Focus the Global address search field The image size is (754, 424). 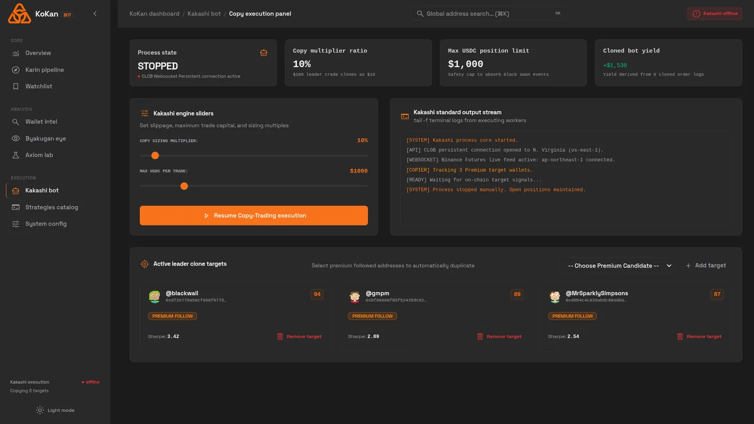489,14
